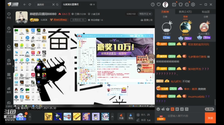
Task: Click username 张M的平方 in chat
Action: [194, 69]
